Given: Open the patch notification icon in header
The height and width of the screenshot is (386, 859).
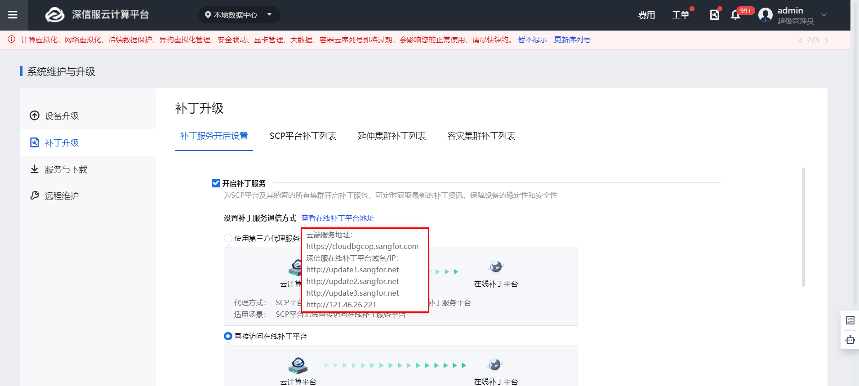Looking at the screenshot, I should (714, 15).
